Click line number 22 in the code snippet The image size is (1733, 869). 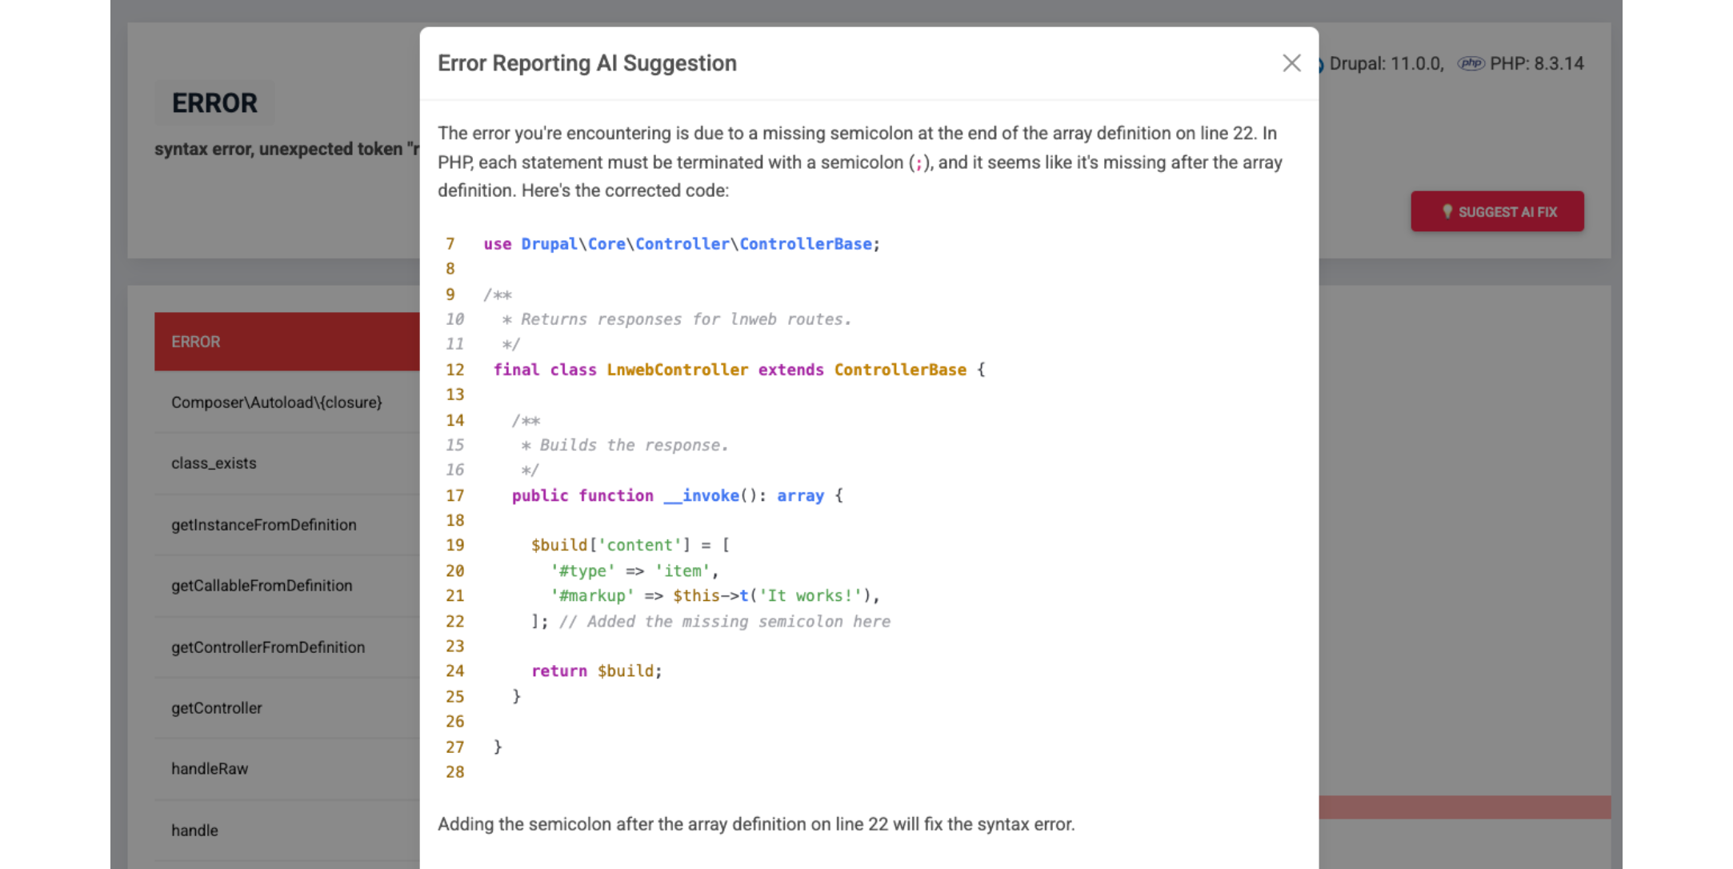[x=455, y=621]
